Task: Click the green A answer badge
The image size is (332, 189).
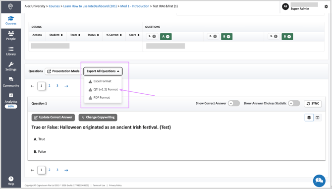Action: pos(166,37)
